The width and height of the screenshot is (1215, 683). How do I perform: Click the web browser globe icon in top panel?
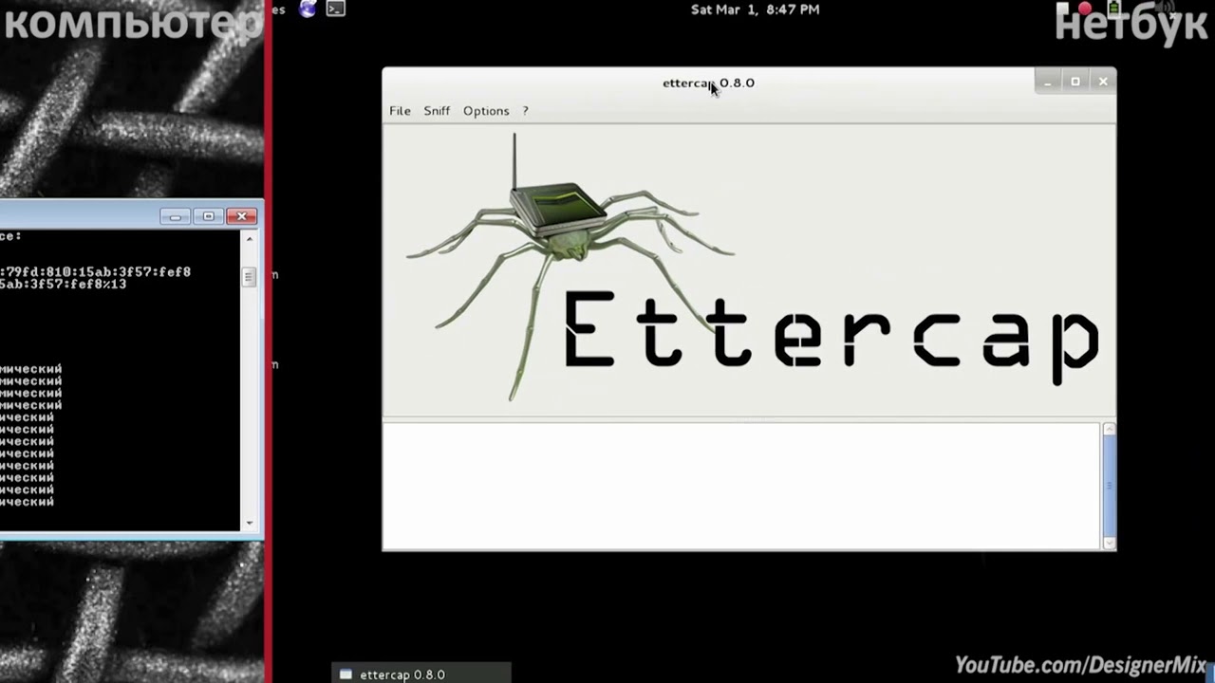pyautogui.click(x=308, y=9)
